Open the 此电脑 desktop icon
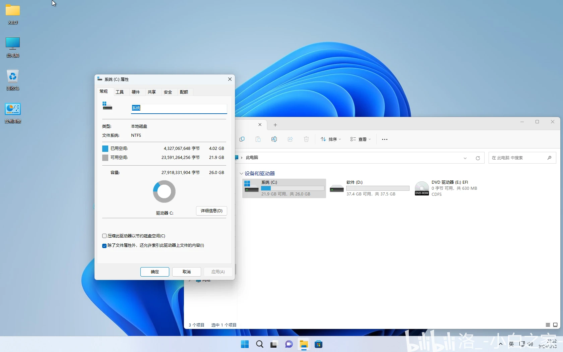The height and width of the screenshot is (352, 563). (13, 47)
